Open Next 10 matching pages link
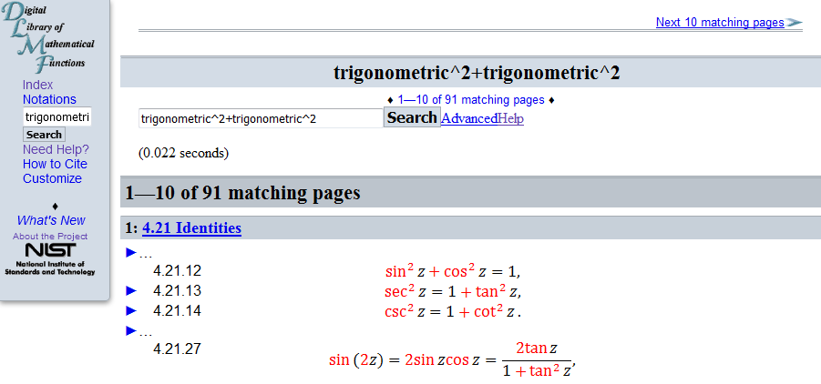This screenshot has width=821, height=384. [719, 23]
